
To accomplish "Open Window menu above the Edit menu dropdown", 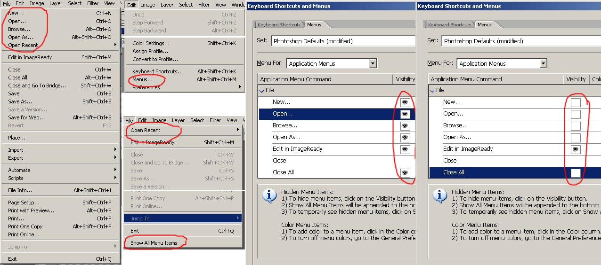I will [x=238, y=5].
